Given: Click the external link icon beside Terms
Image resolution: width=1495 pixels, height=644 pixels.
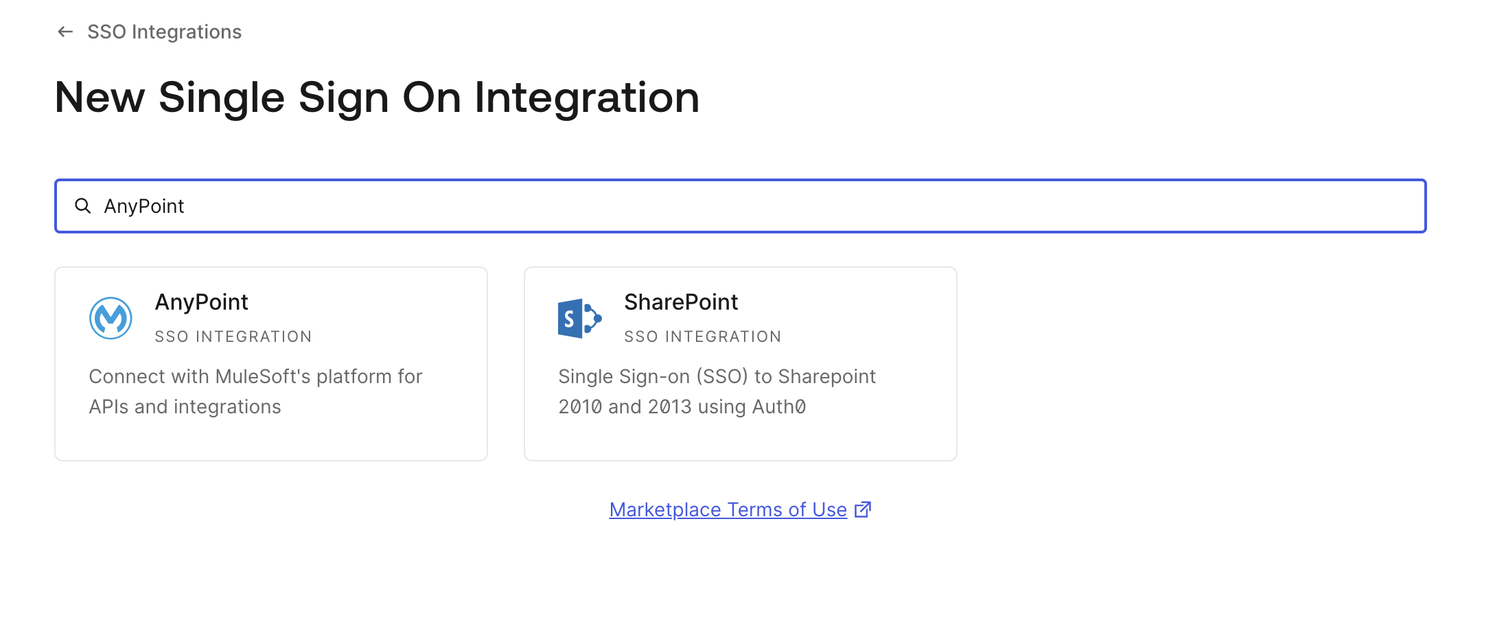Looking at the screenshot, I should (863, 509).
